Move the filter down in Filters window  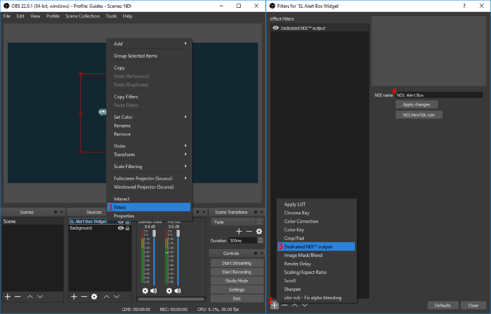(304, 305)
